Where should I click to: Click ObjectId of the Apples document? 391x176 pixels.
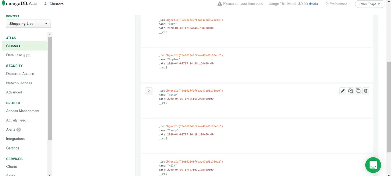194,55
